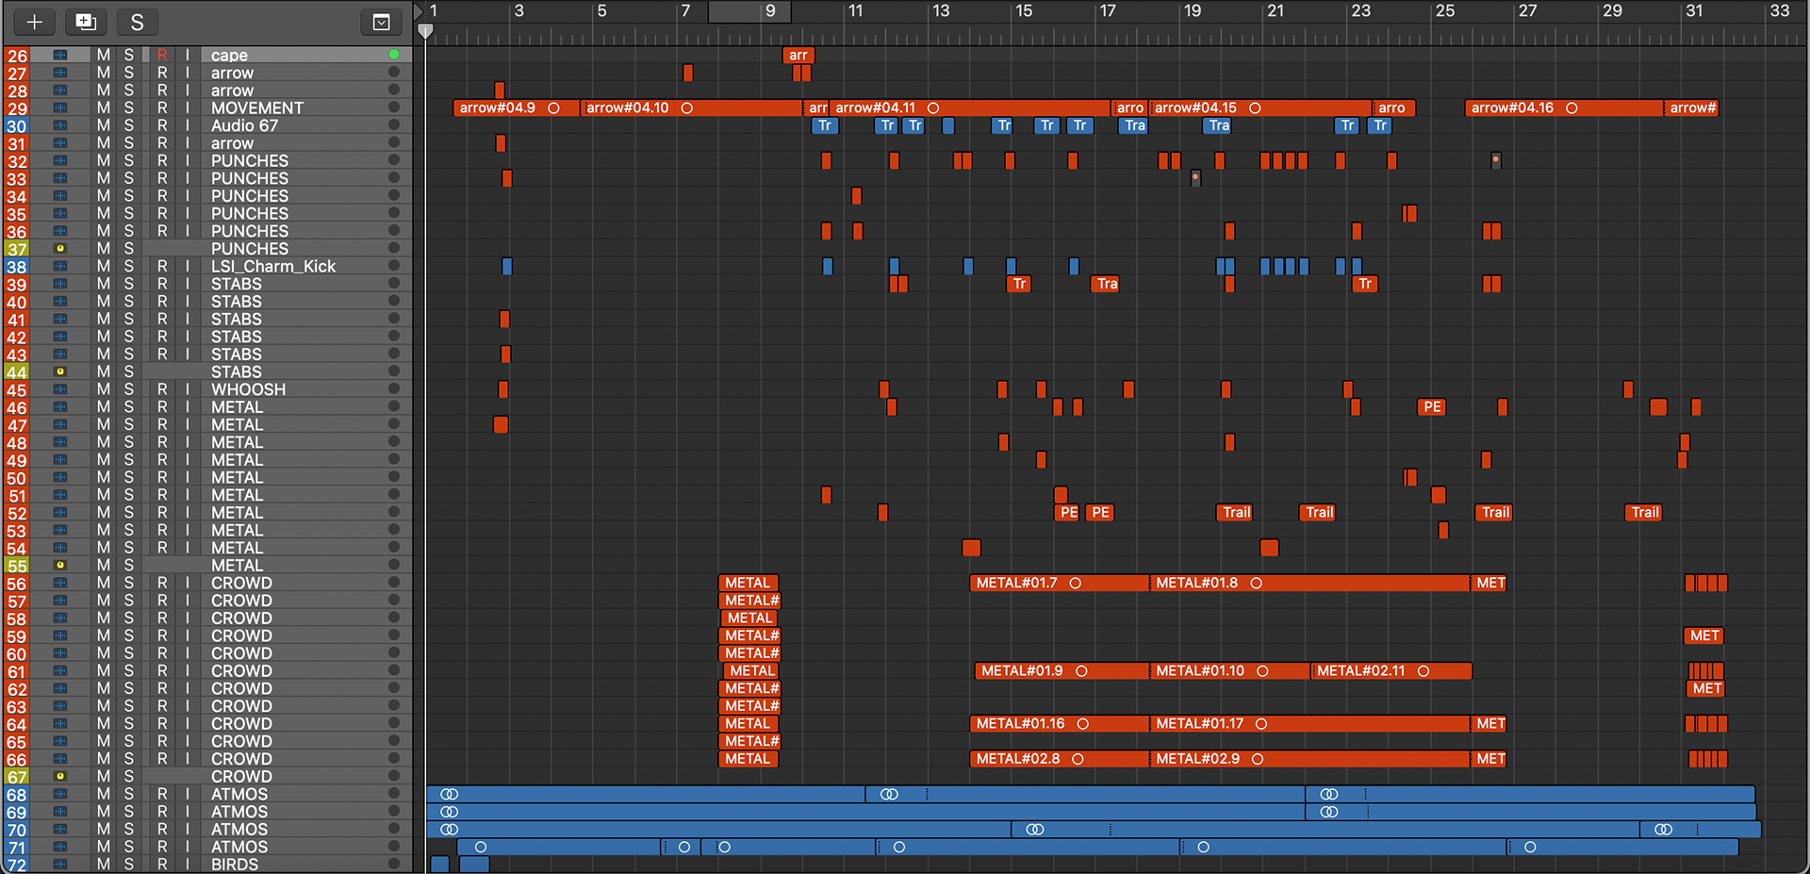Click bar 5 in the timeline ruler
This screenshot has height=874, width=1810.
[x=601, y=11]
